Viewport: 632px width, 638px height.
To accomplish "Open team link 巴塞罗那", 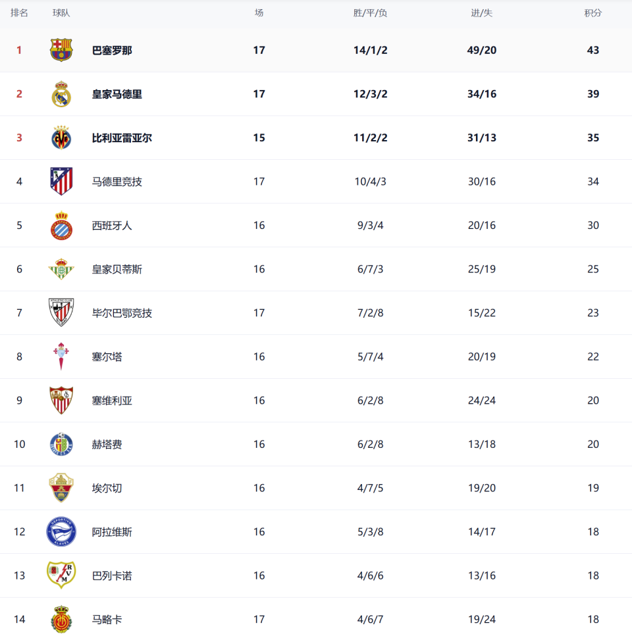I will [x=112, y=50].
